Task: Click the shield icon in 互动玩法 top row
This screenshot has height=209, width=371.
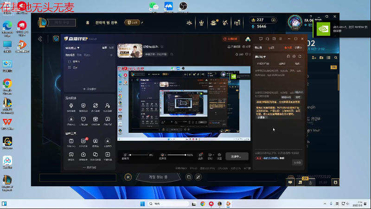Action: tap(83, 105)
